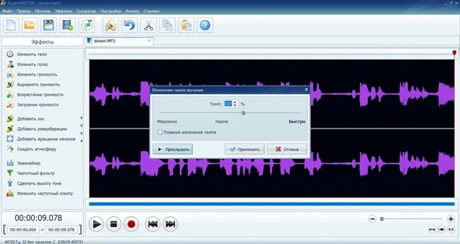Viewport: 460px width, 244px height.
Task: Jump to track beginning
Action: click(x=153, y=224)
